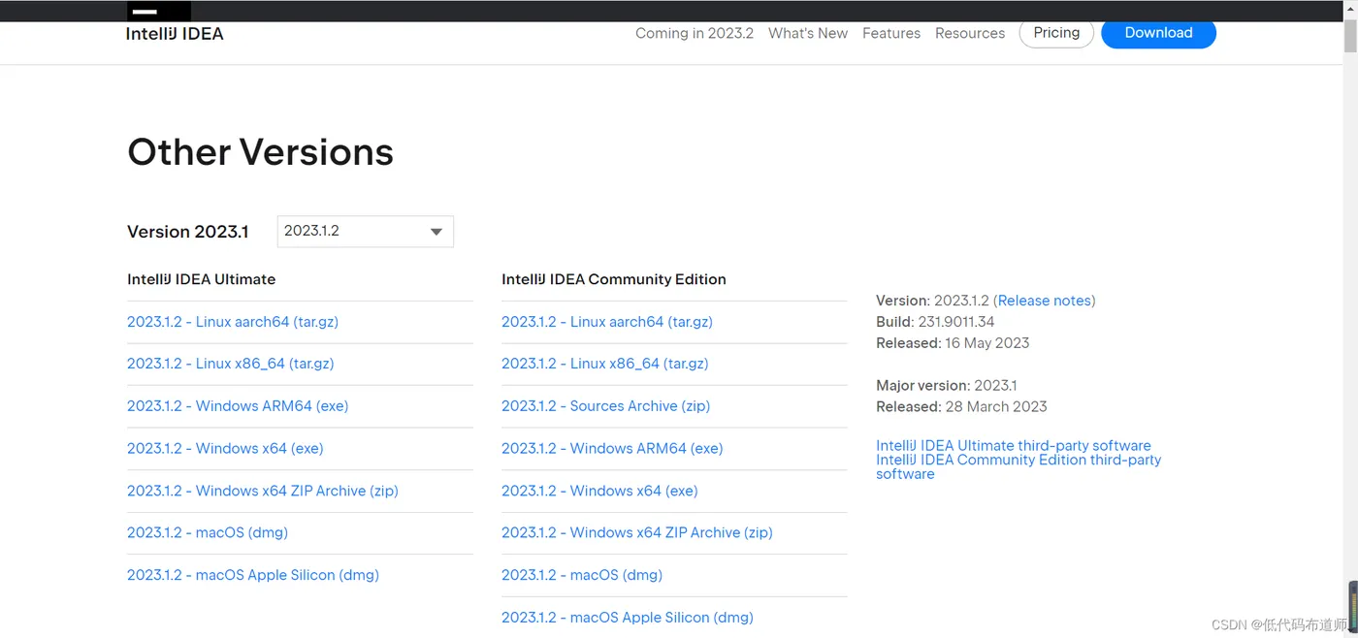Download Ultimate 2023.1.2 Linux aarch64 tar.gz
The image size is (1358, 638).
point(233,322)
